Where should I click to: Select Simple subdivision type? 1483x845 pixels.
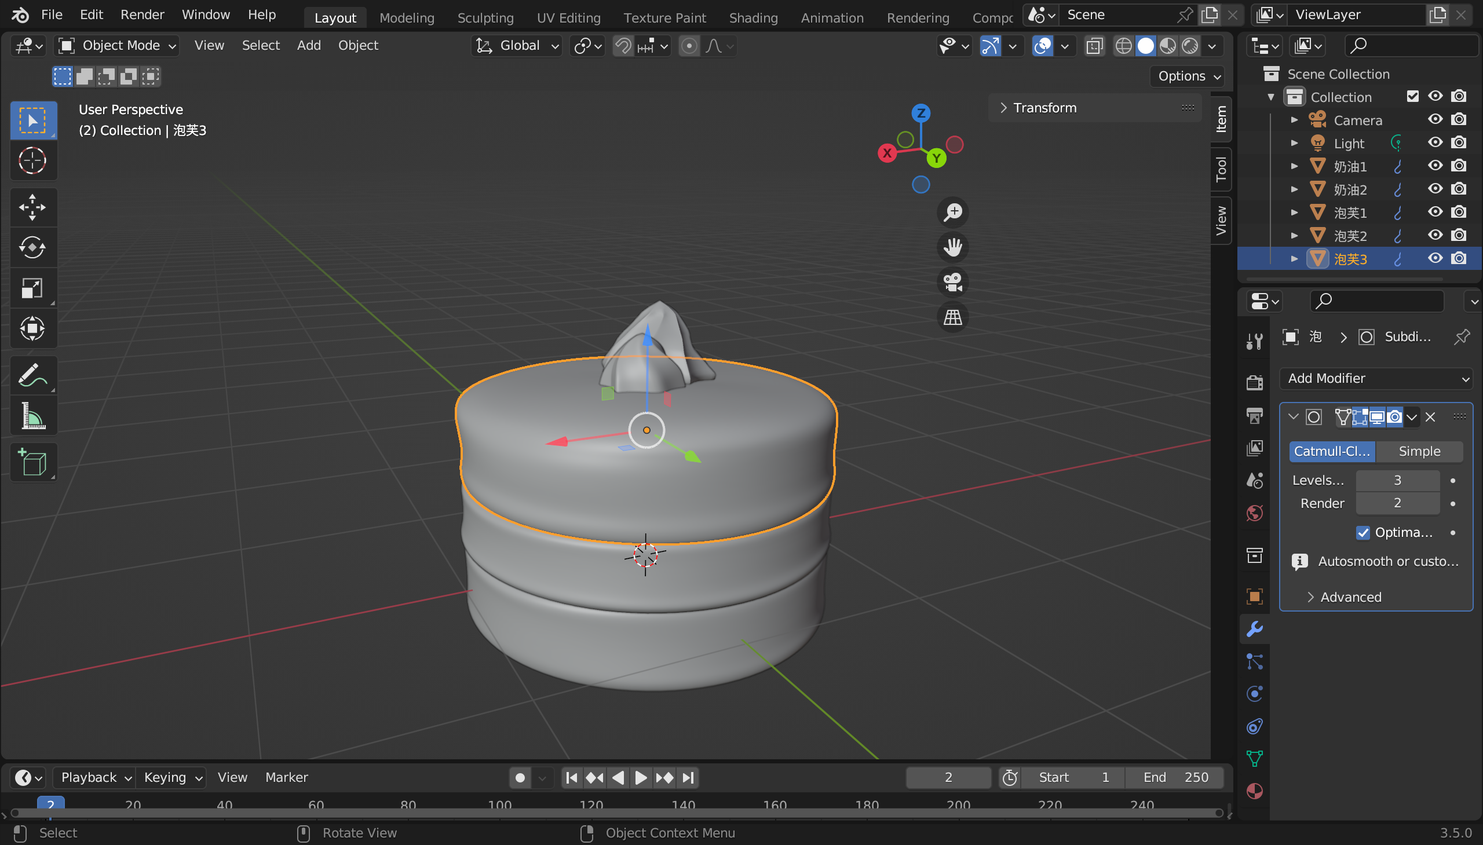[1419, 452]
